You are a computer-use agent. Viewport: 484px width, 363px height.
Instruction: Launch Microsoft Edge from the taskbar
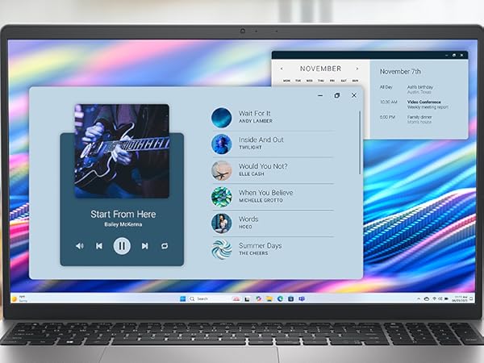[x=280, y=298]
